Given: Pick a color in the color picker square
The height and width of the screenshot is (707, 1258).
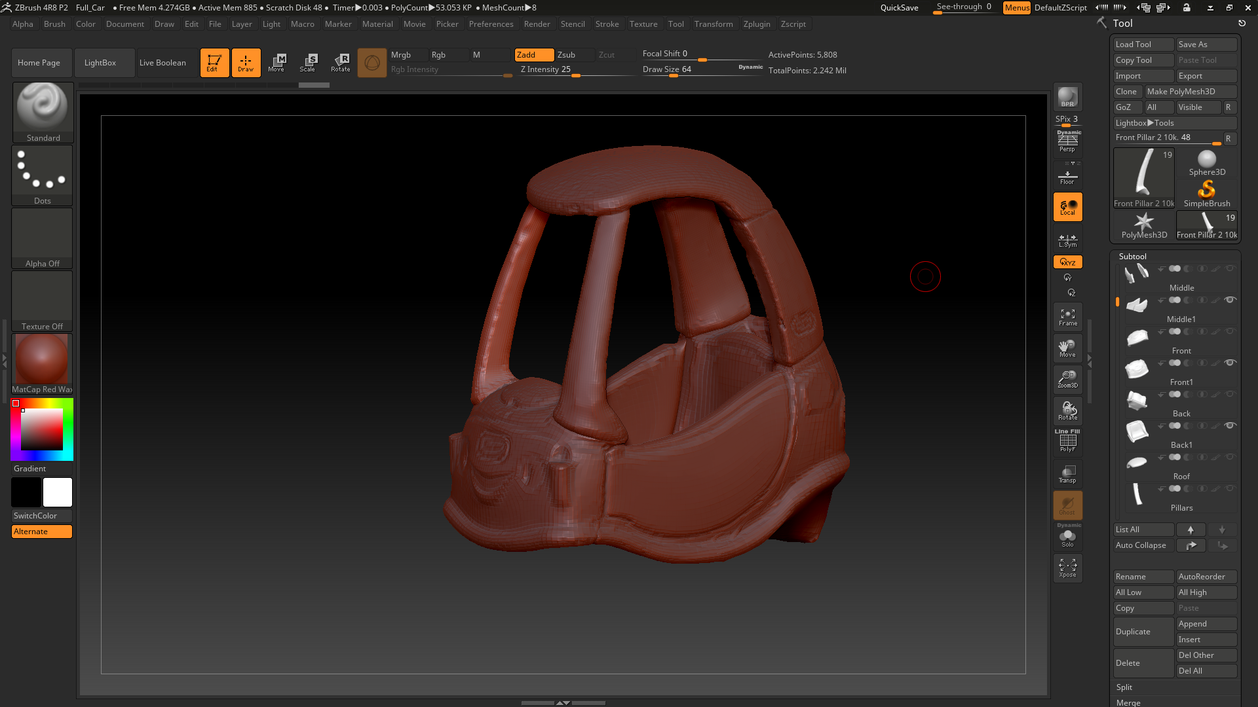Looking at the screenshot, I should [42, 429].
